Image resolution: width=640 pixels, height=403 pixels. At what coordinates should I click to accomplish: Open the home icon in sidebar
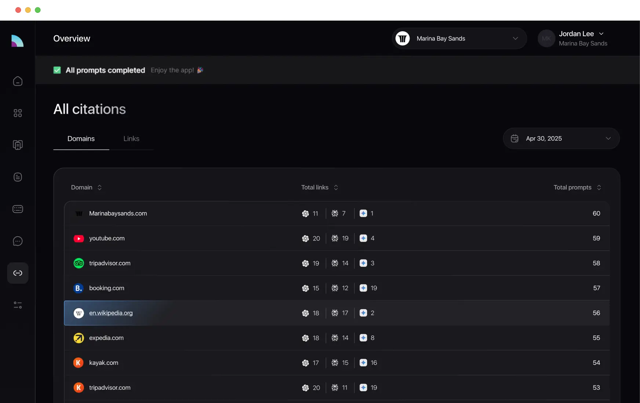click(18, 81)
